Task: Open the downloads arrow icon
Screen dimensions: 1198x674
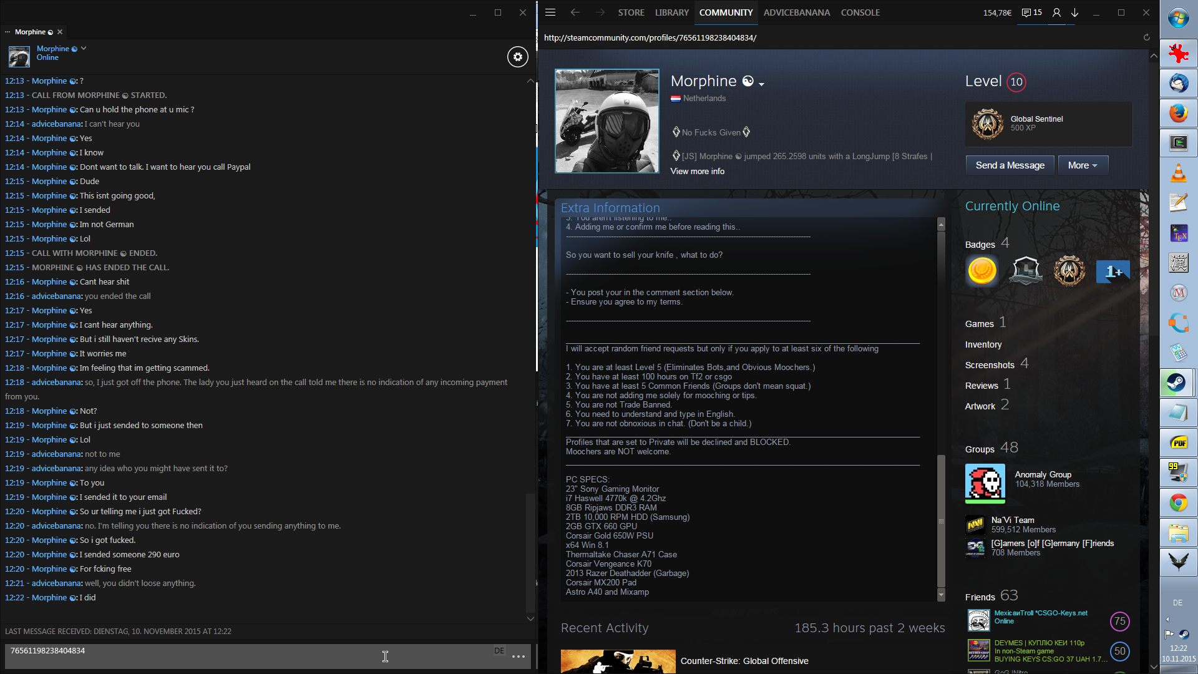Action: pos(1075,12)
